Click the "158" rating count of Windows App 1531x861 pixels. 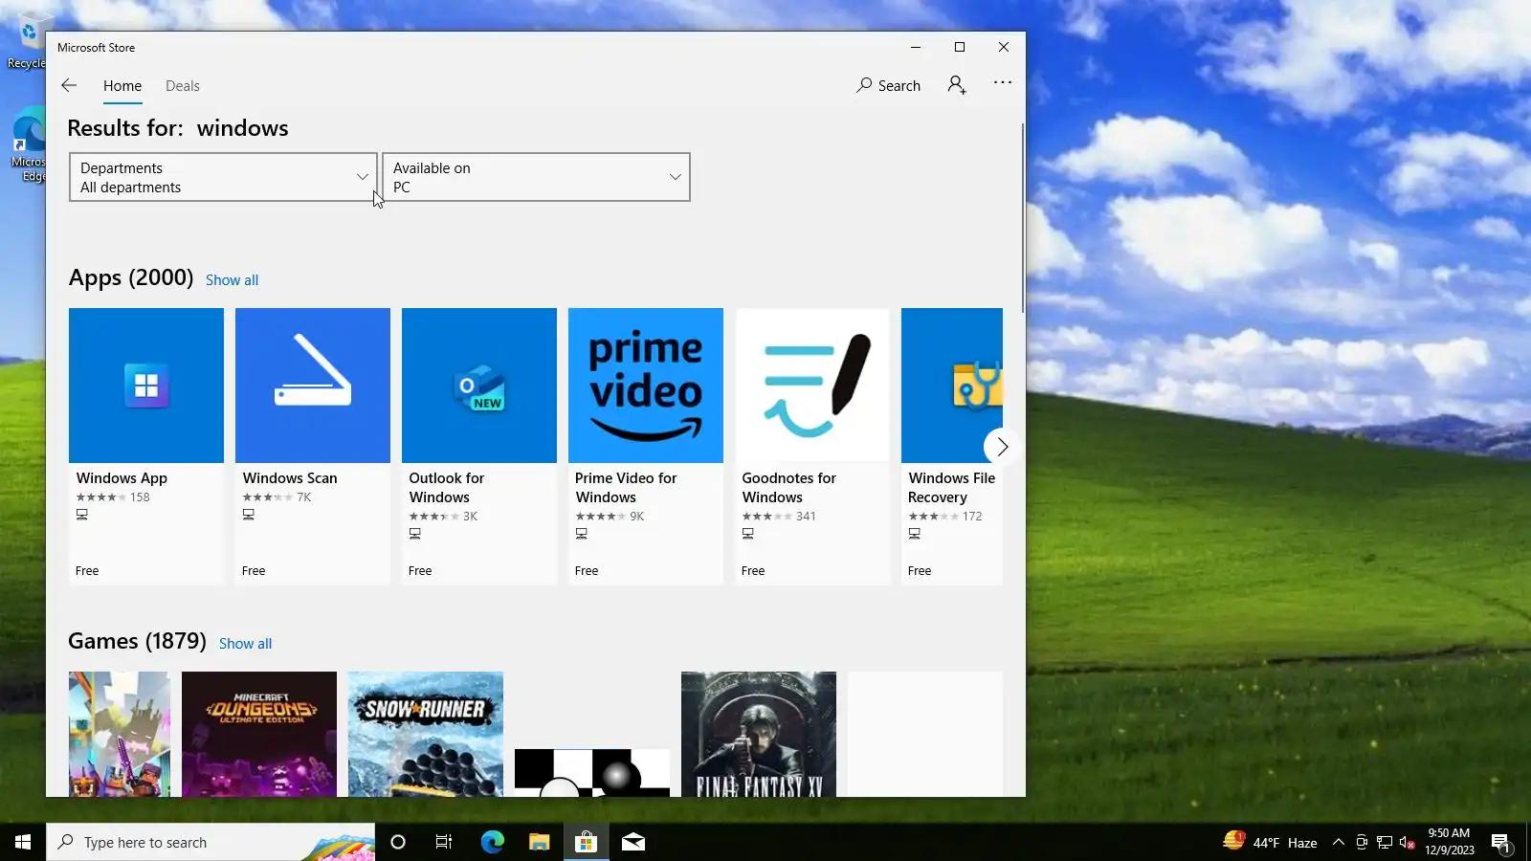pyautogui.click(x=140, y=497)
